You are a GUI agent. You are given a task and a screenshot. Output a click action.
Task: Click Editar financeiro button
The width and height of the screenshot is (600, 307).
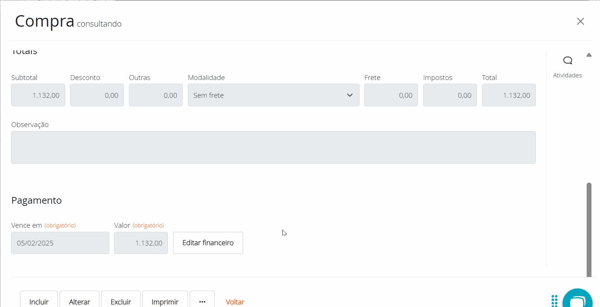(208, 243)
